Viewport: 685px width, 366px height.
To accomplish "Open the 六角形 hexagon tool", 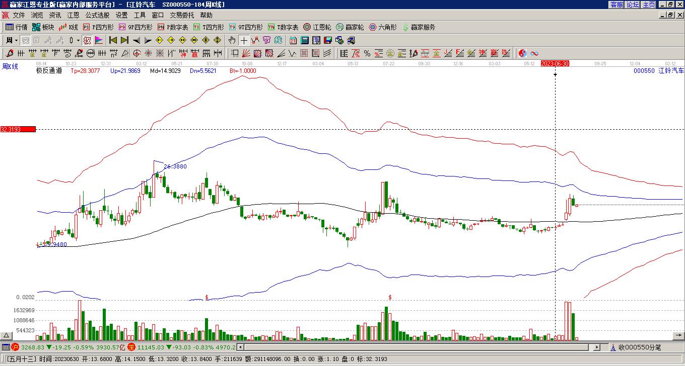I will click(x=383, y=27).
